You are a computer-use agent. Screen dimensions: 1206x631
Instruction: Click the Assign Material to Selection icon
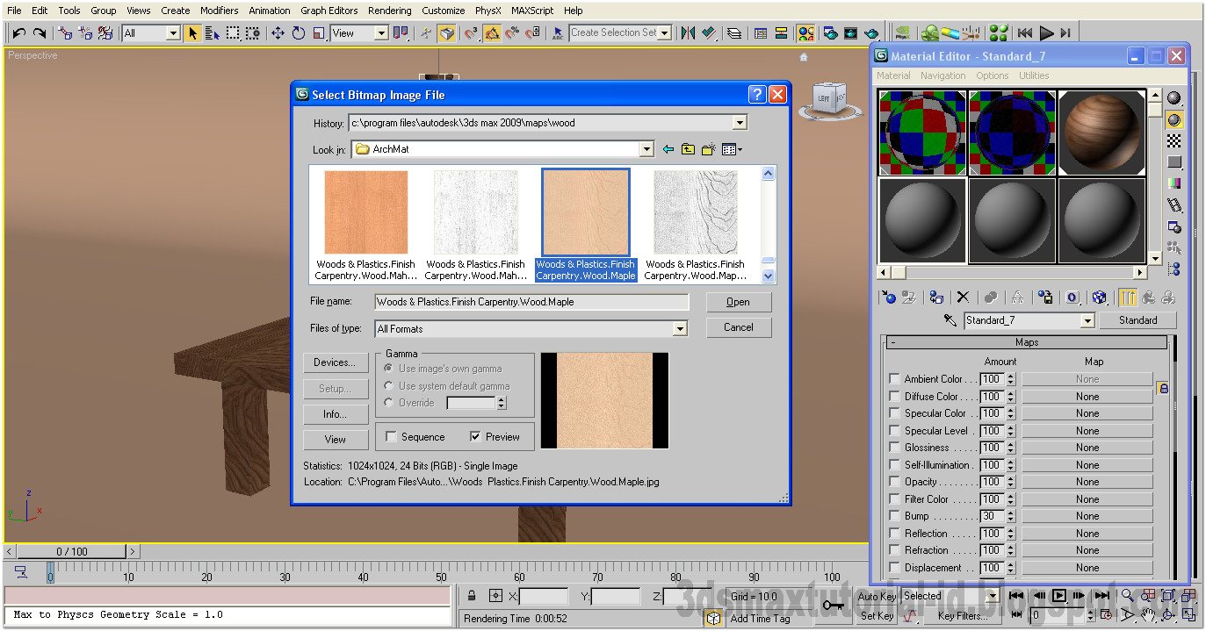[935, 298]
